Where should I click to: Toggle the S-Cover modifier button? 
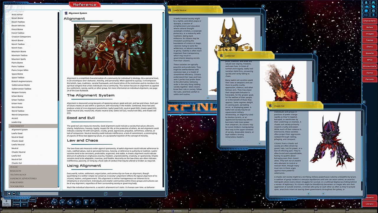[32, 200]
